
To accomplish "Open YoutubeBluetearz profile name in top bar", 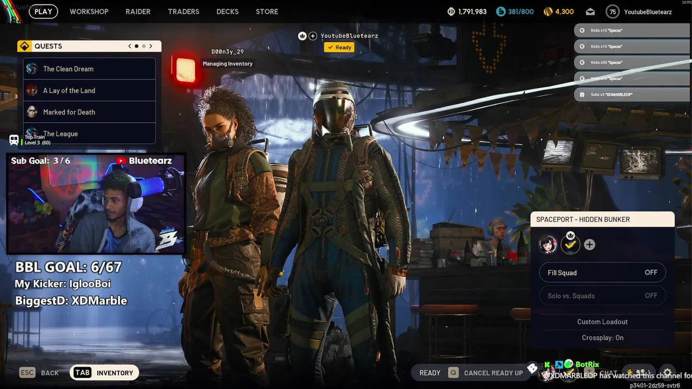I will (x=649, y=11).
